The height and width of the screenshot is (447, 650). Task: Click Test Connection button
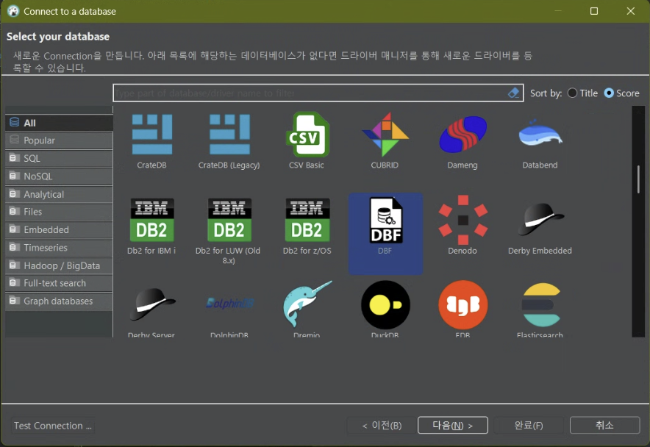[x=53, y=426]
